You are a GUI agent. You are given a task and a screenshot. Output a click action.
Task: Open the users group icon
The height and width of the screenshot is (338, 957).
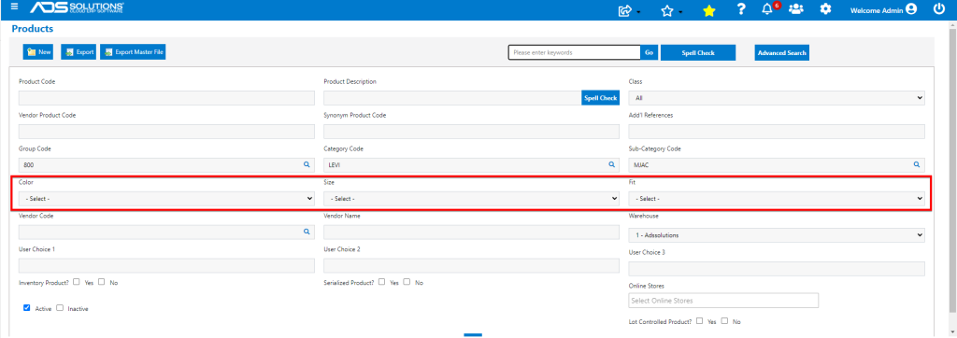[796, 9]
